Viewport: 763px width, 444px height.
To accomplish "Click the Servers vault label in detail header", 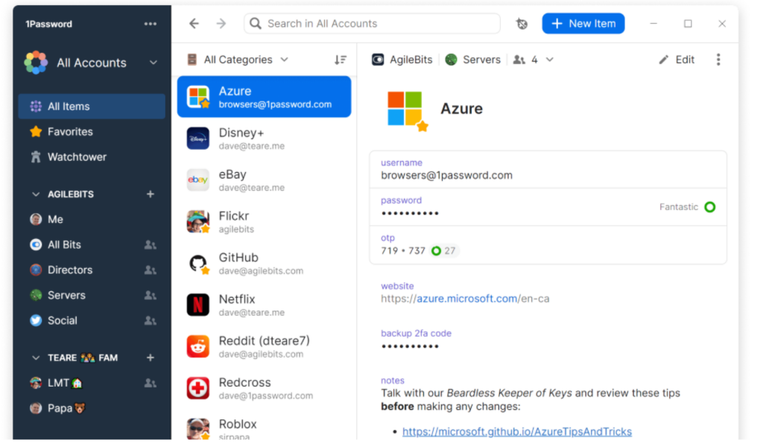I will coord(472,60).
